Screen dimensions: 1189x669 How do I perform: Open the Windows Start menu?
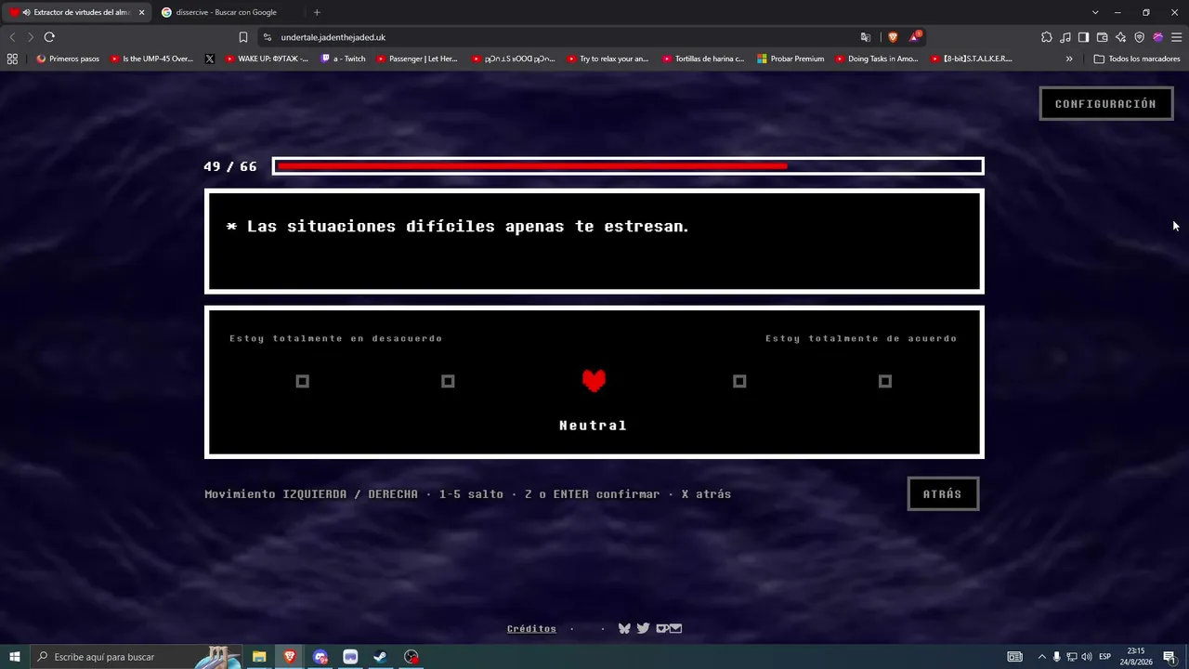click(x=15, y=657)
